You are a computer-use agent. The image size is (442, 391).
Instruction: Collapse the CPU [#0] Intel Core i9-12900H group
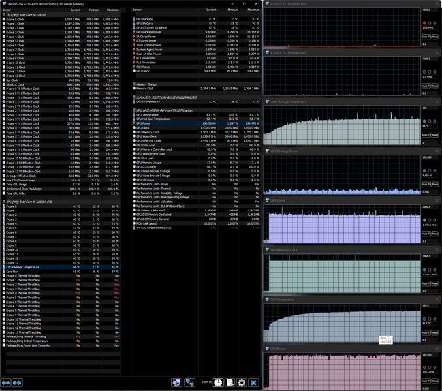pos(4,14)
